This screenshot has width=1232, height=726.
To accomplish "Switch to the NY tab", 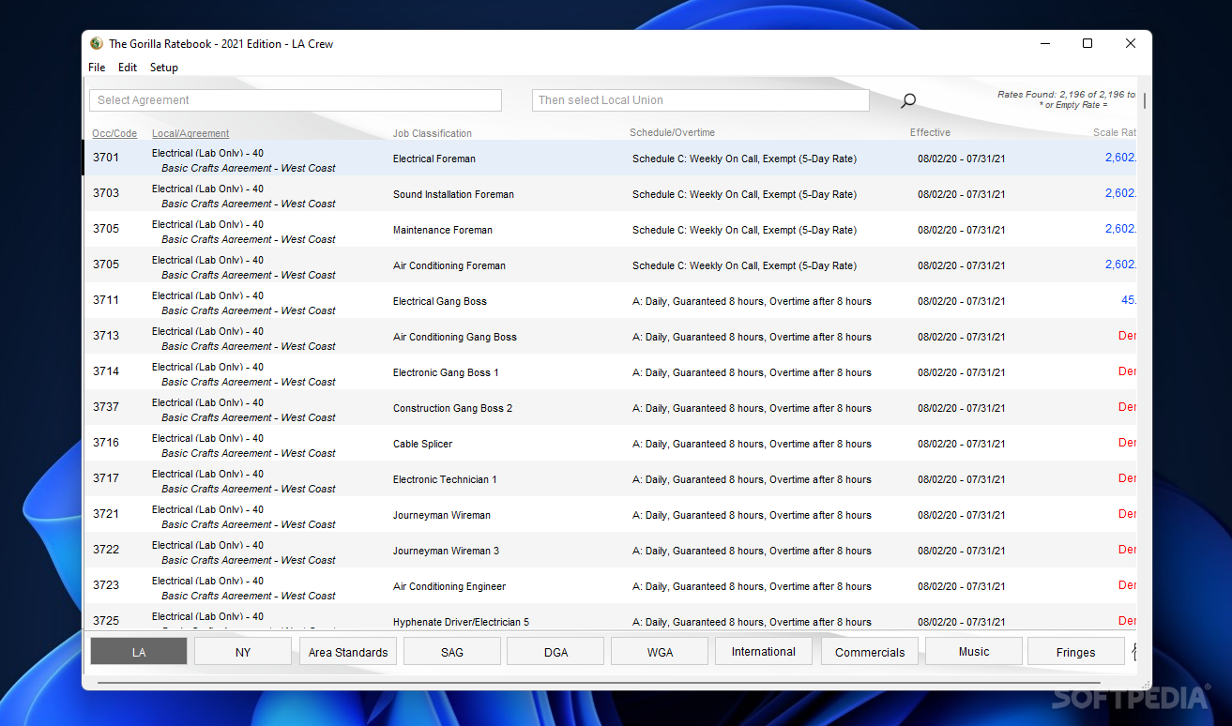I will tap(243, 652).
